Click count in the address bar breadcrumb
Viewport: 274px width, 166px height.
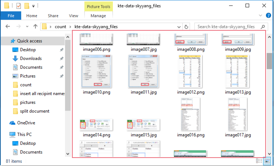point(60,27)
